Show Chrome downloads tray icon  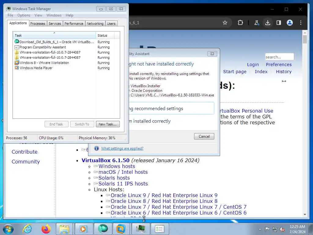(268, 23)
